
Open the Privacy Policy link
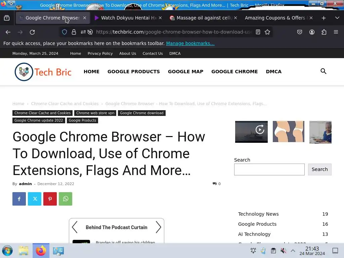pyautogui.click(x=100, y=53)
